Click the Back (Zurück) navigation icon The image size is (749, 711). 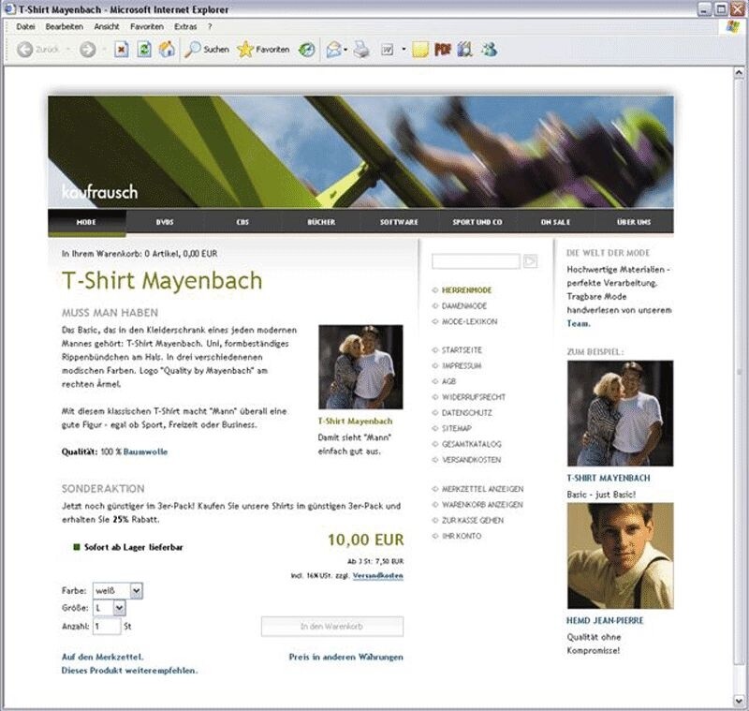pyautogui.click(x=25, y=50)
